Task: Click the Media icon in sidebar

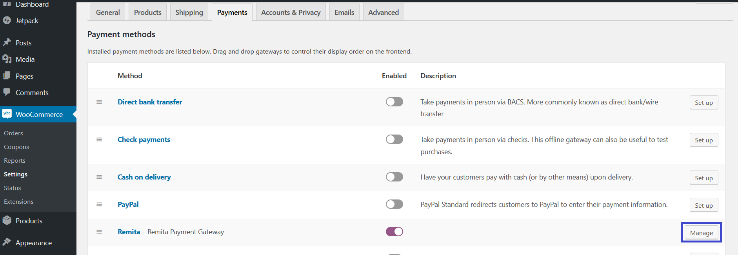Action: tap(7, 59)
